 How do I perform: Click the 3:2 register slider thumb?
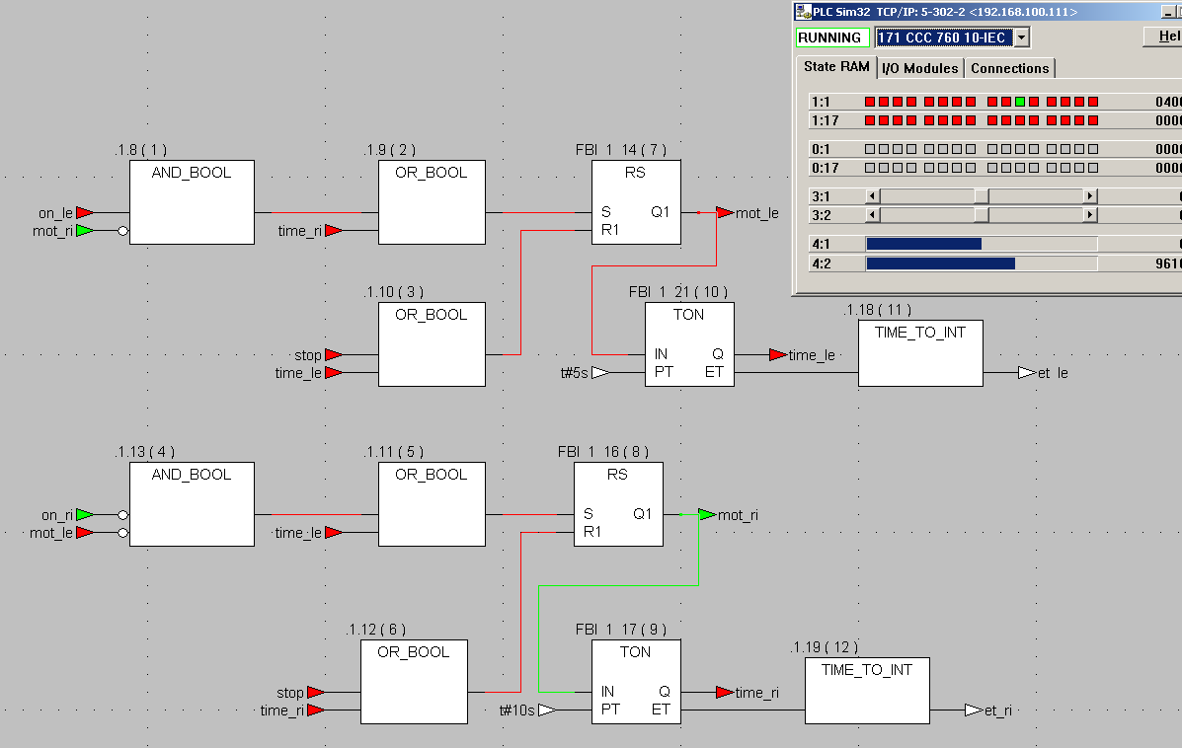click(x=981, y=215)
